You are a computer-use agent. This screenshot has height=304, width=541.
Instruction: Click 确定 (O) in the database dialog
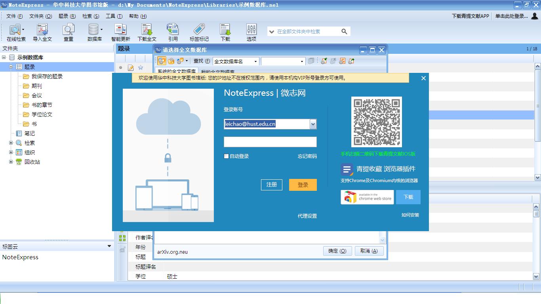click(x=337, y=251)
